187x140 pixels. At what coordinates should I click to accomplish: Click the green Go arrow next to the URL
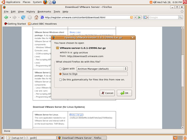pyautogui.click(x=139, y=17)
